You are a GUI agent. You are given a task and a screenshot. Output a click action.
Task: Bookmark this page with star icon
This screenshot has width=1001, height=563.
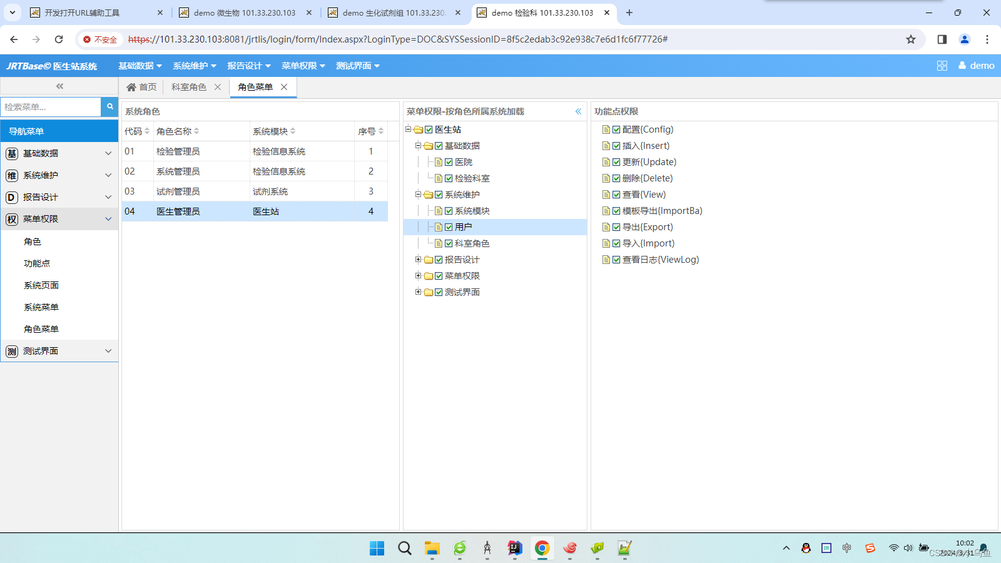911,39
